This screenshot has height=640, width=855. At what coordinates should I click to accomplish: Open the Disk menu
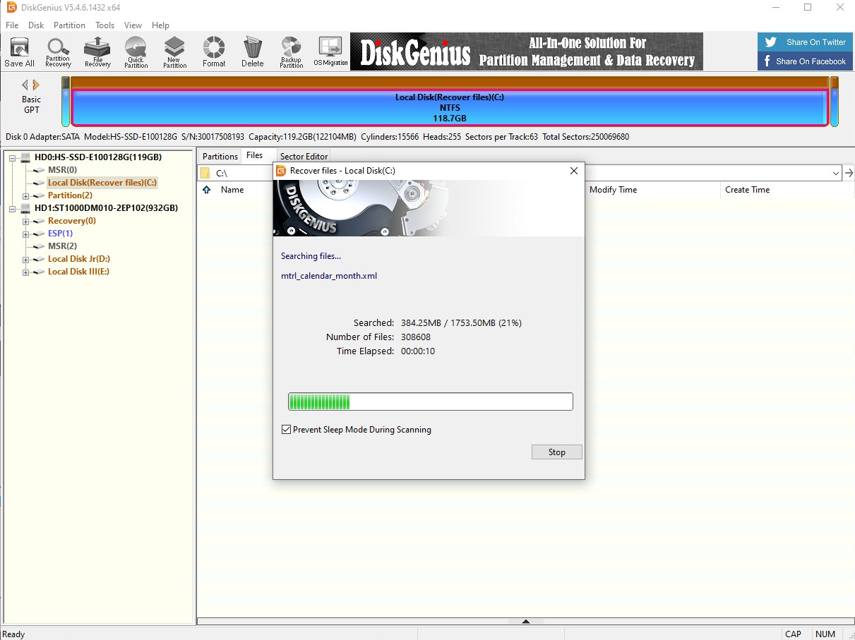[36, 25]
